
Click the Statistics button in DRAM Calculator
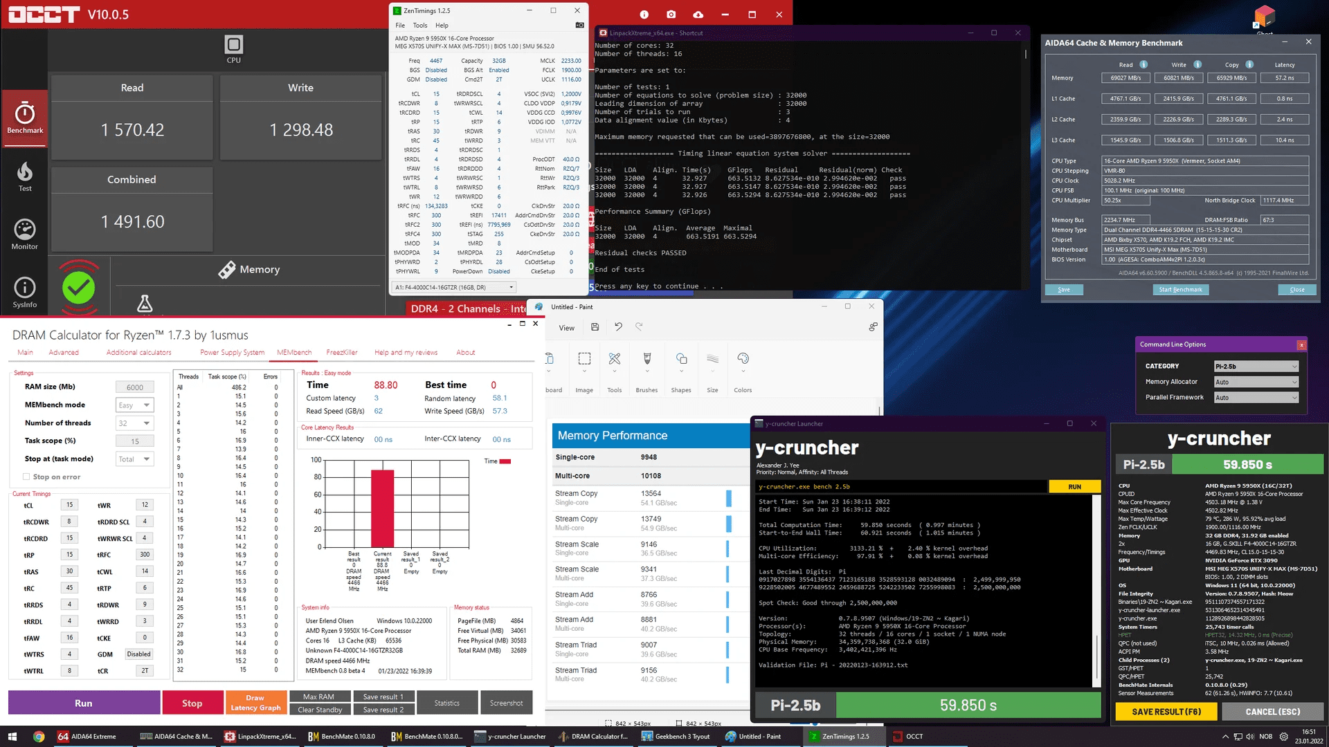(x=447, y=703)
